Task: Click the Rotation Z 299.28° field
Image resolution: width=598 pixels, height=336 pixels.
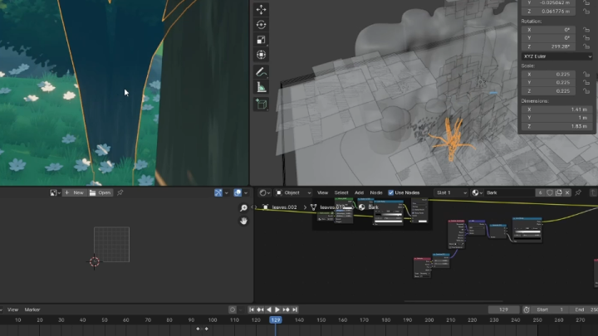Action: click(x=548, y=46)
